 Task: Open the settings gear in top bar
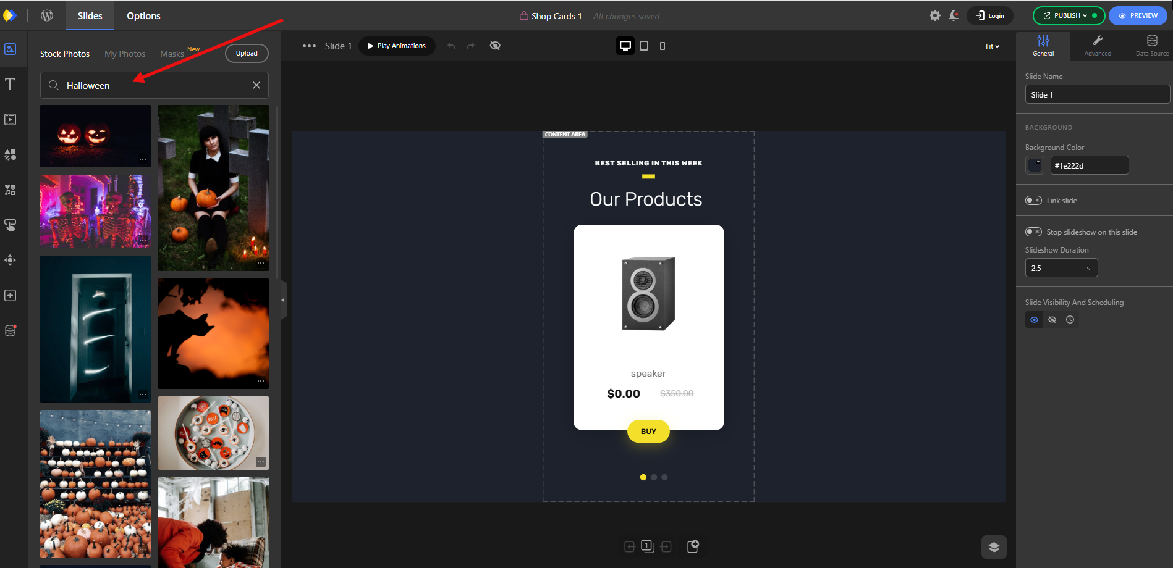(935, 15)
